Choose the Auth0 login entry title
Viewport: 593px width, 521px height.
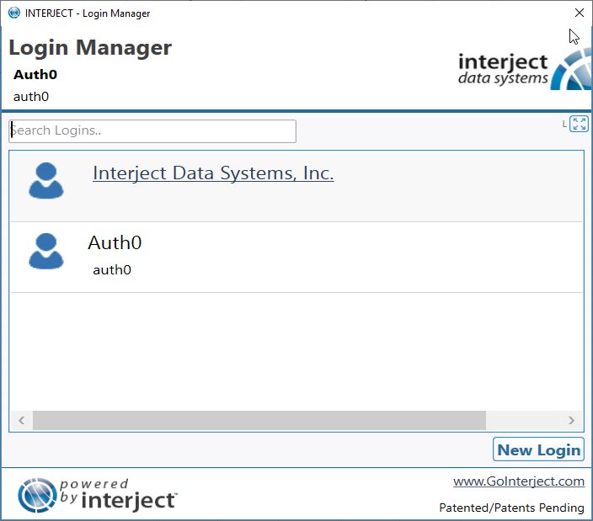coord(115,242)
